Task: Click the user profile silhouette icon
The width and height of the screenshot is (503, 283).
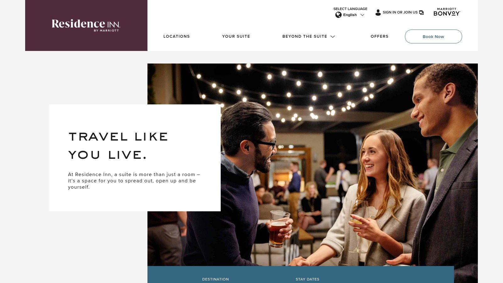Action: [378, 13]
